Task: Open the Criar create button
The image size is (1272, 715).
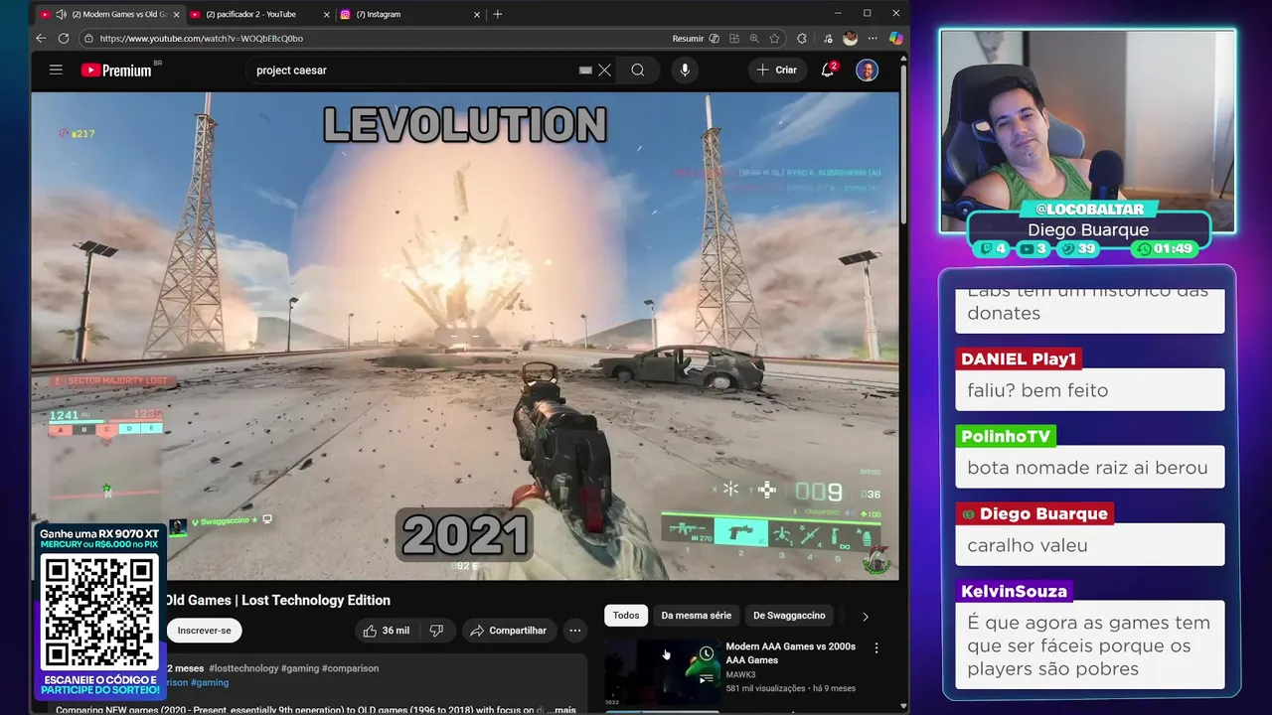Action: [777, 71]
